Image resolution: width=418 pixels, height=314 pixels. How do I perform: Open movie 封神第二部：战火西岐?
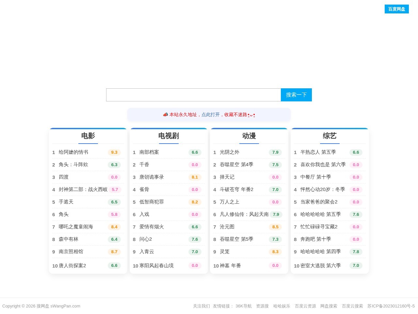click(83, 189)
